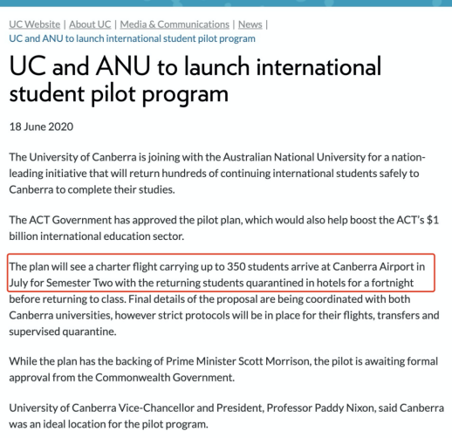Screen dimensions: 452x438
Task: Click the blue current-page breadcrumb title
Action: coord(132,38)
